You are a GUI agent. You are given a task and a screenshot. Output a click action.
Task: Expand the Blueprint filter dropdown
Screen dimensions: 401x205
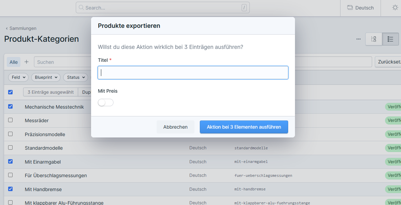46,77
